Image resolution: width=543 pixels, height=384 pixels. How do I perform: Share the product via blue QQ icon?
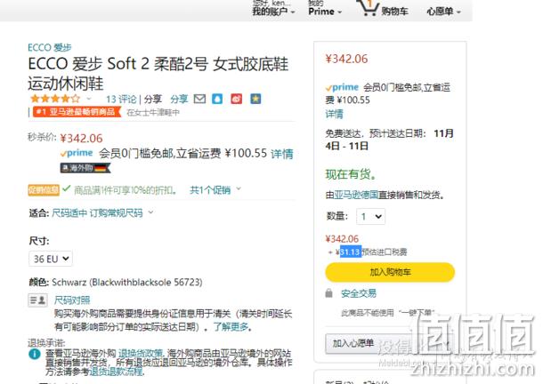click(x=217, y=99)
